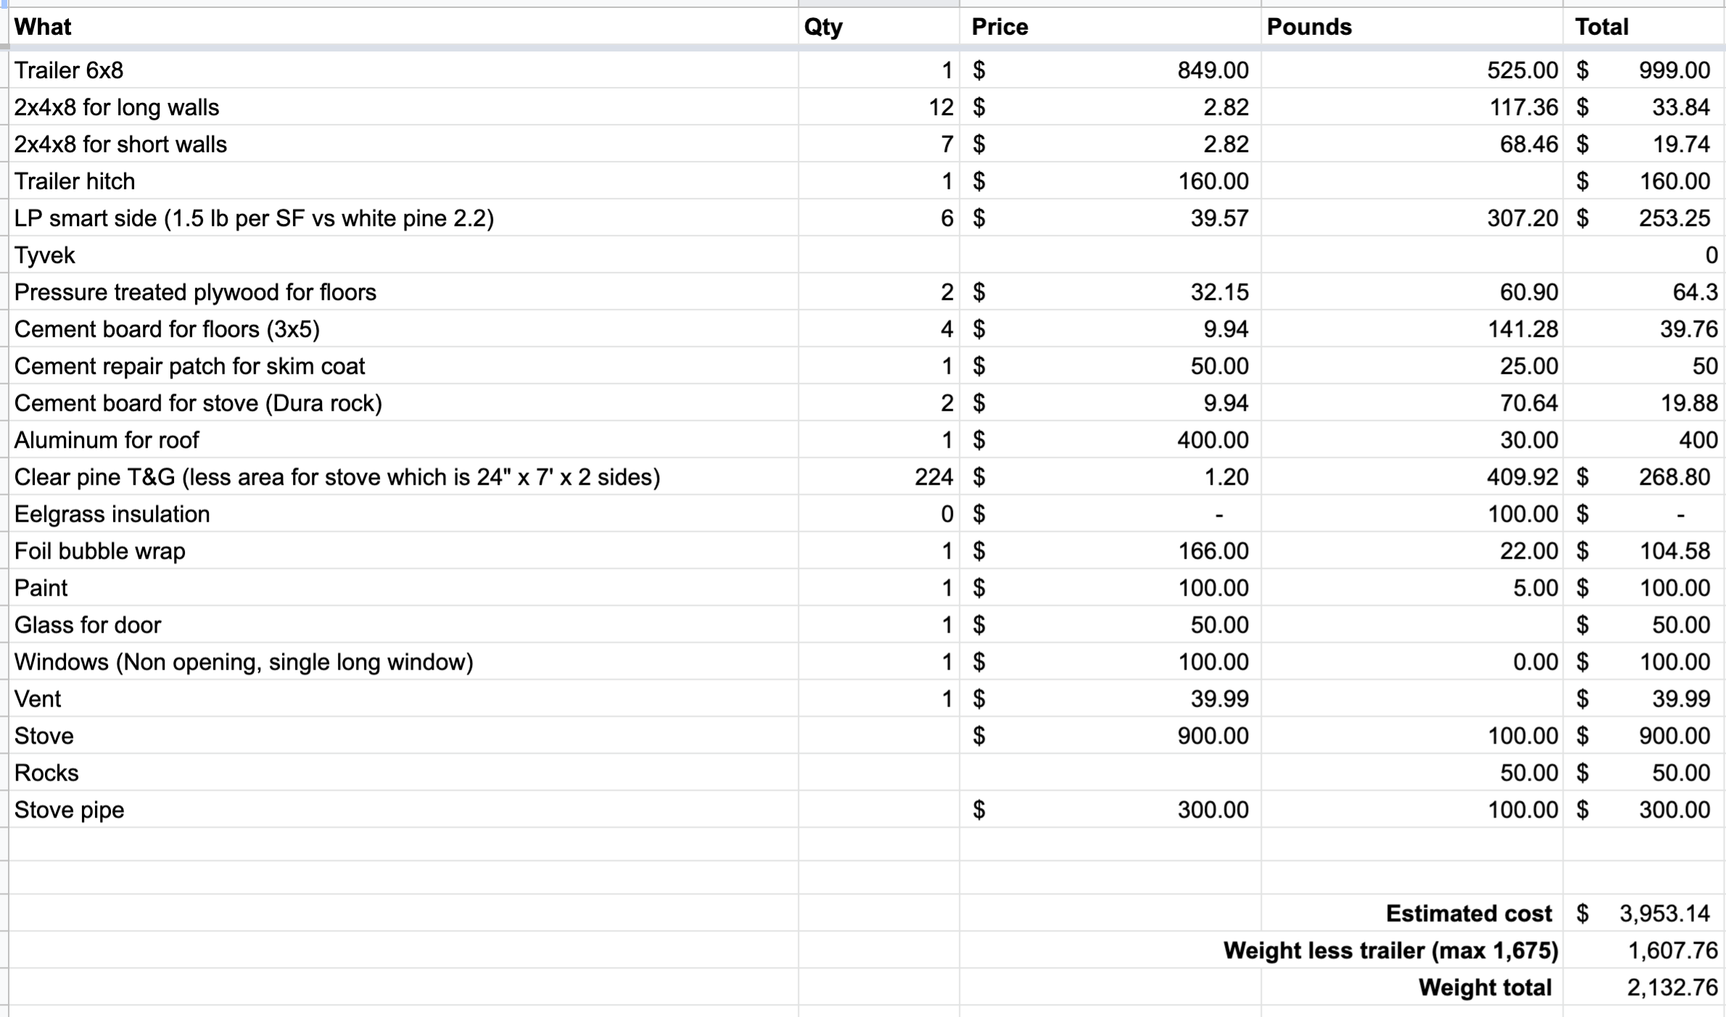Image resolution: width=1726 pixels, height=1017 pixels.
Task: Click the Foil bubble wrap total 104.58
Action: pos(1644,551)
